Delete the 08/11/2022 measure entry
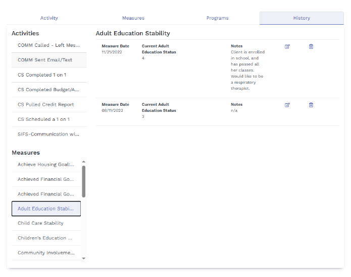The height and width of the screenshot is (277, 351). tap(311, 105)
